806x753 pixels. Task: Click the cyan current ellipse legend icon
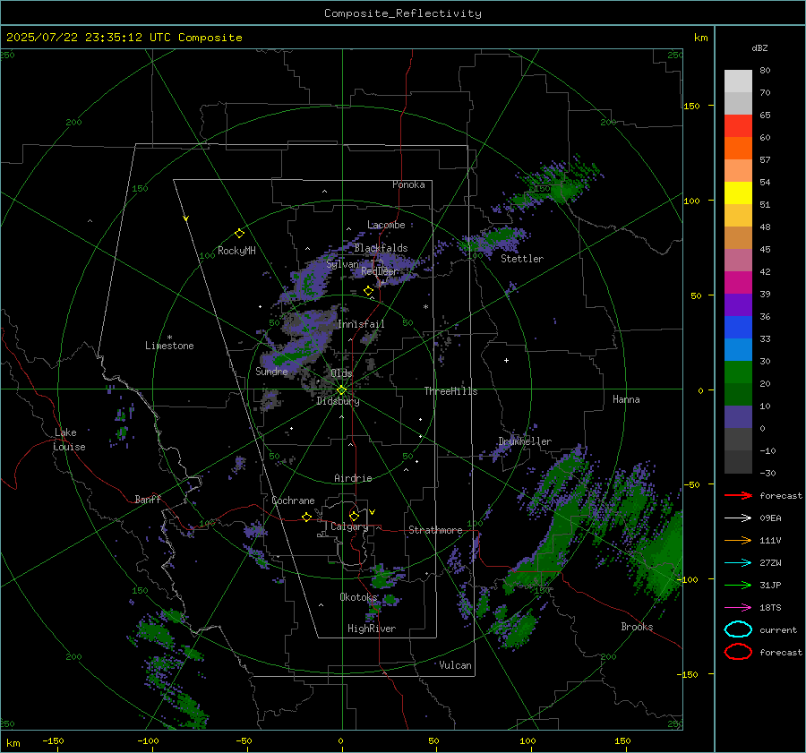tap(738, 629)
